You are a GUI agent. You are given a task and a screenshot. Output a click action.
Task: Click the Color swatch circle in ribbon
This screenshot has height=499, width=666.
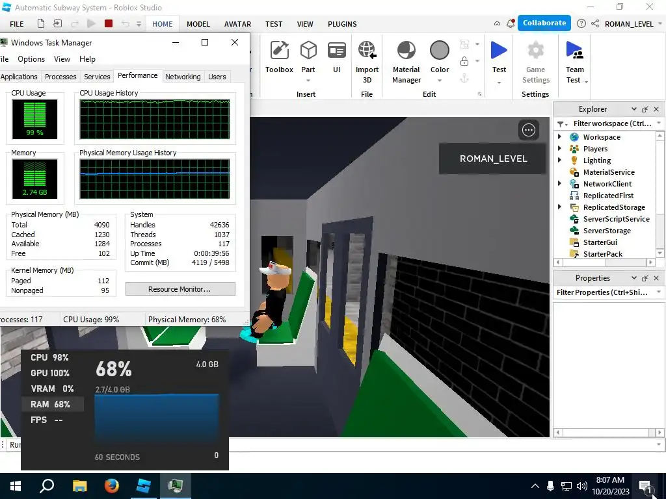tap(439, 50)
